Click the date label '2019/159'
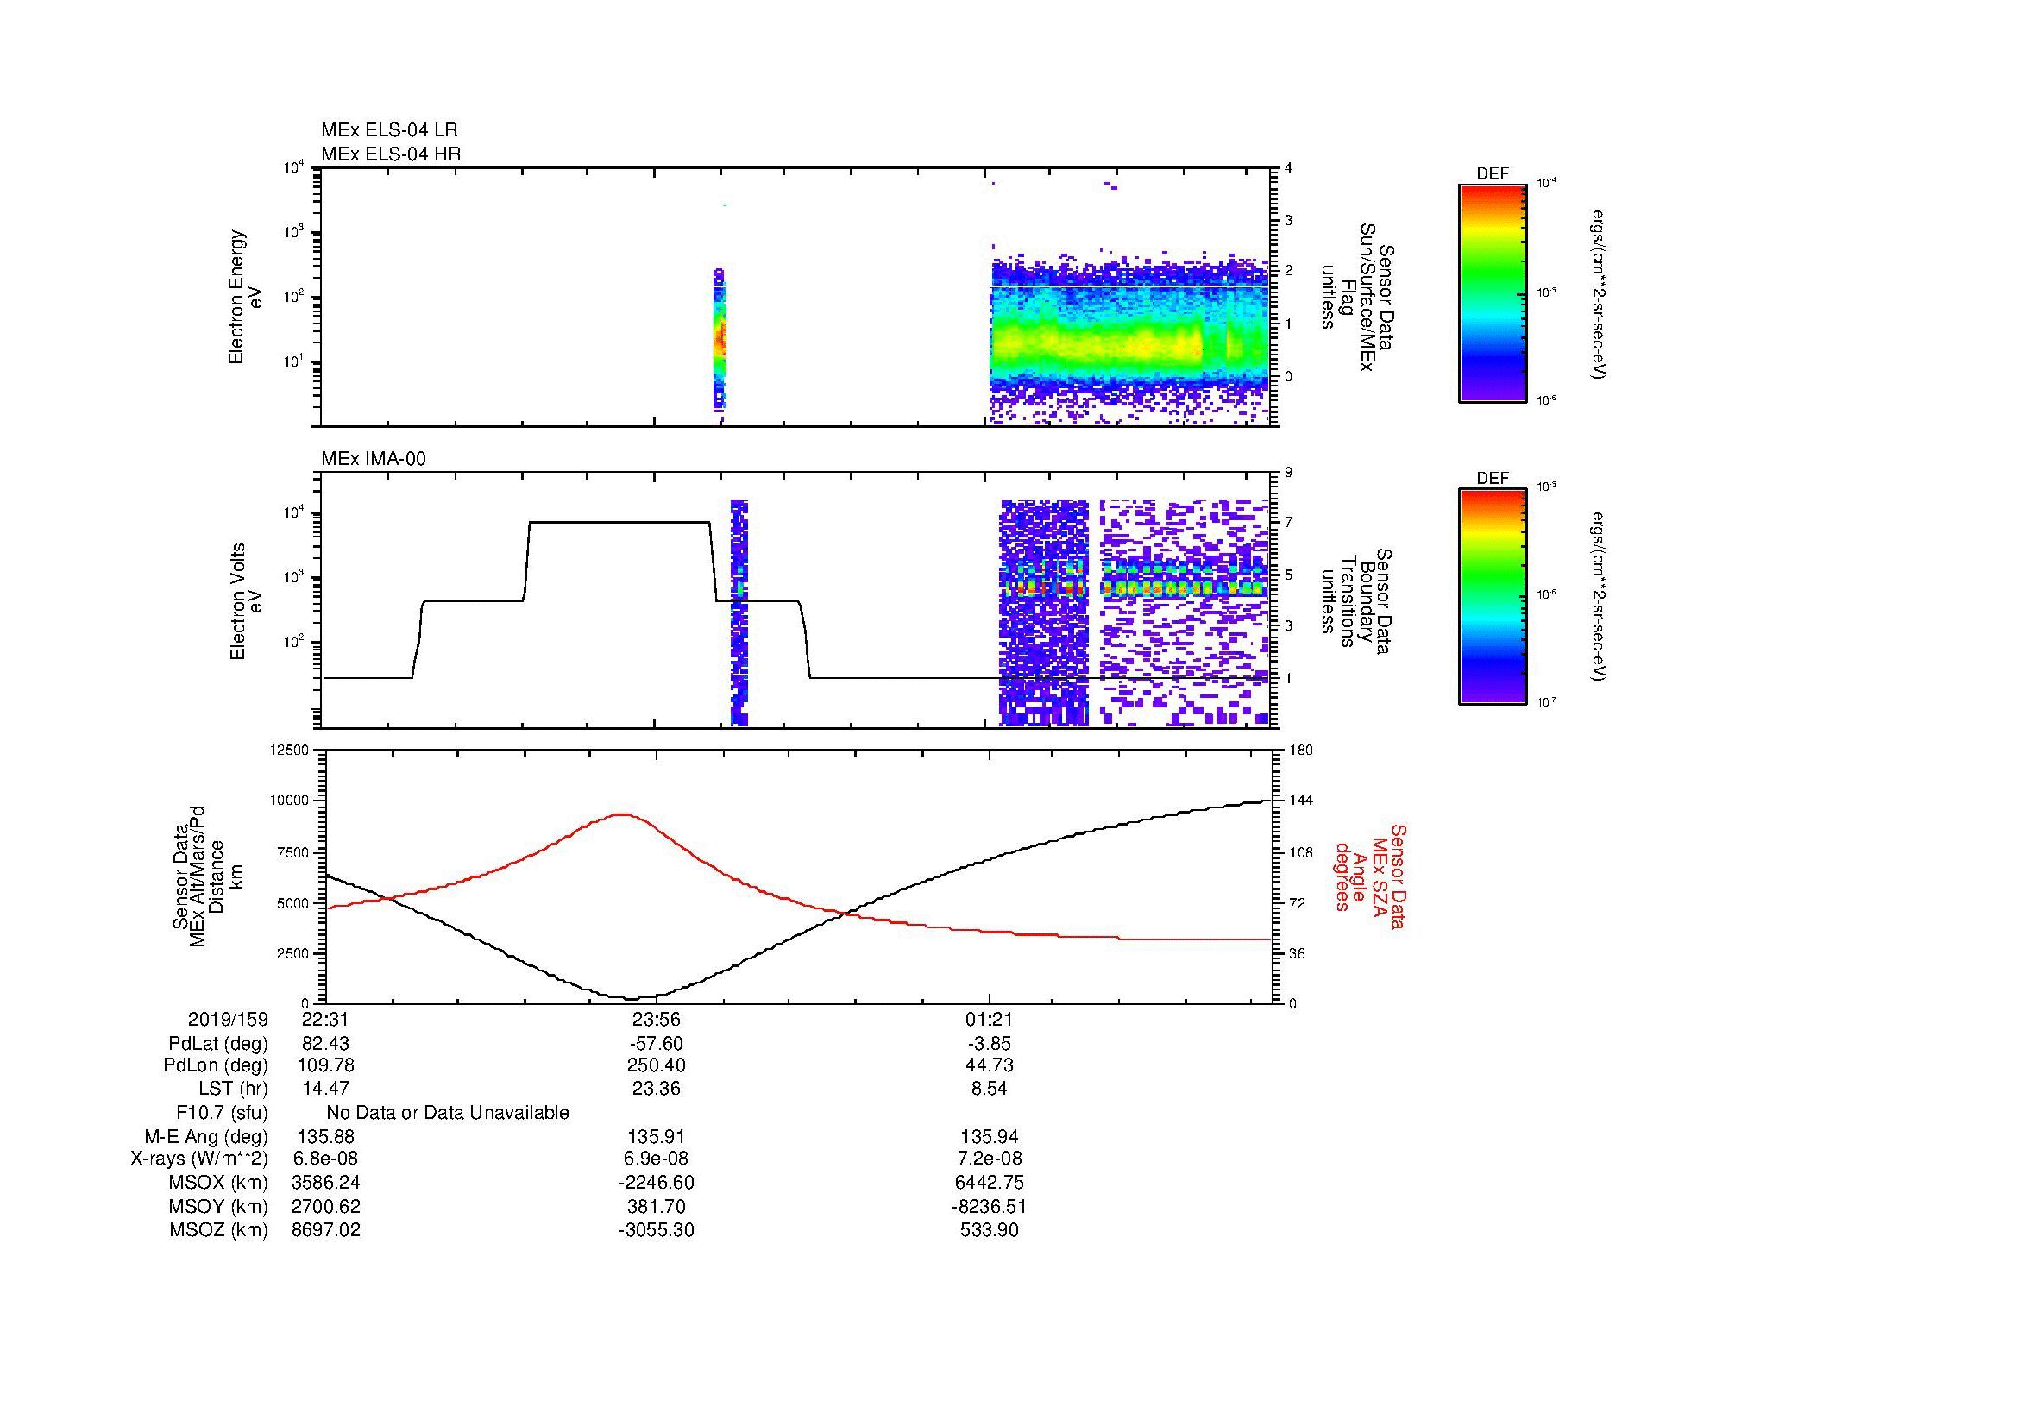The image size is (2018, 1426). coord(229,1019)
